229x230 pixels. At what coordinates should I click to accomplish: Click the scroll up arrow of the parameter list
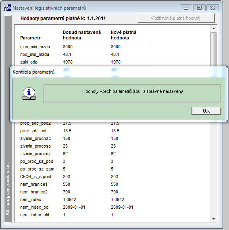point(214,29)
